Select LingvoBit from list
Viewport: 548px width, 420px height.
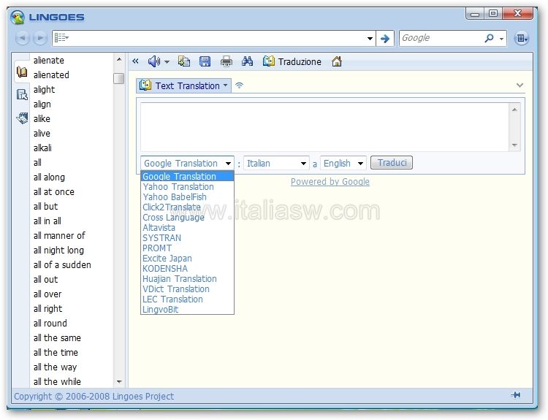[x=187, y=309]
